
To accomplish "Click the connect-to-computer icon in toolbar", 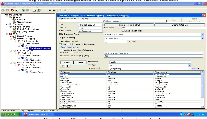I will (23, 10).
